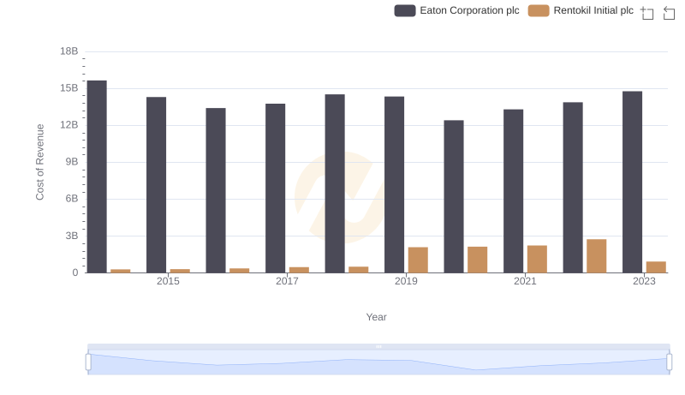Click the Rentokil orange legend swatch

[539, 10]
